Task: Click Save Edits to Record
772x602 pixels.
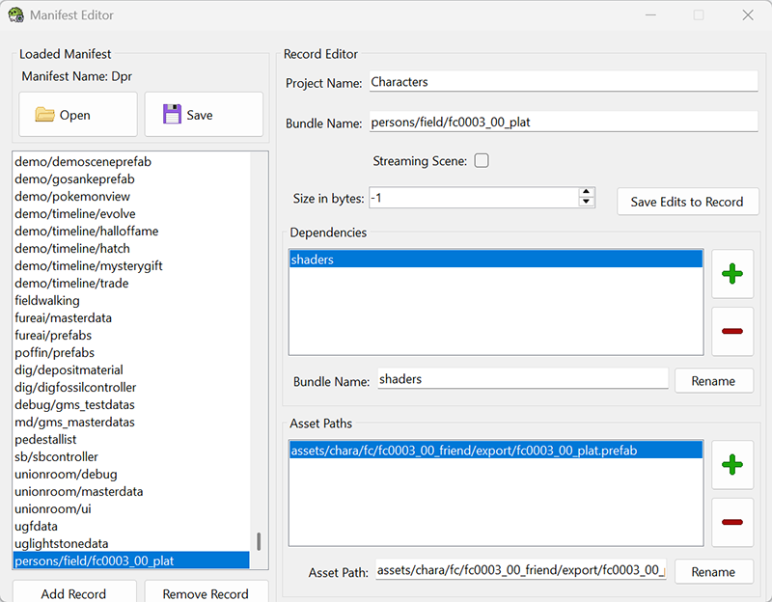Action: click(x=687, y=202)
